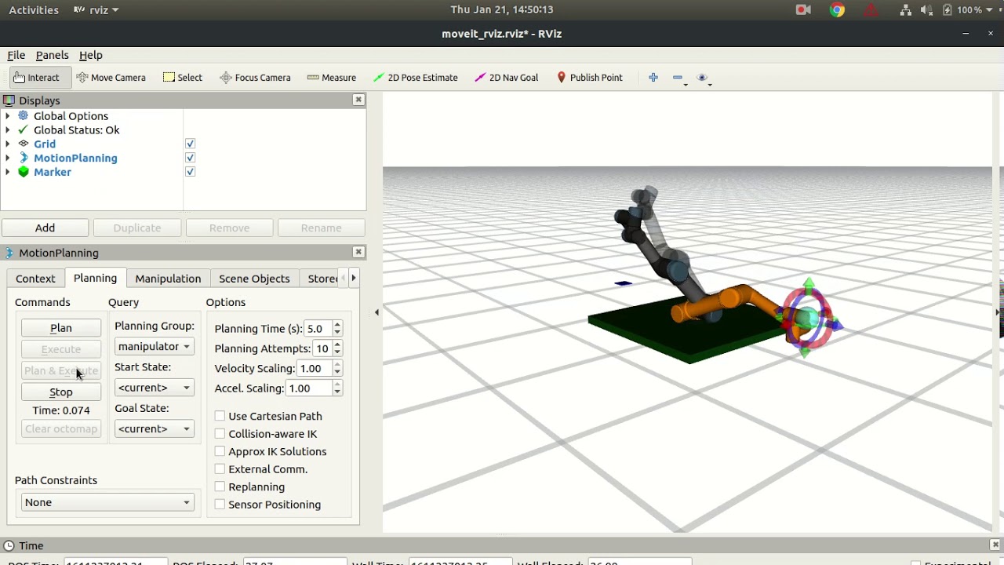This screenshot has height=565, width=1004.
Task: Activate the Focus Camera tool
Action: tap(255, 78)
